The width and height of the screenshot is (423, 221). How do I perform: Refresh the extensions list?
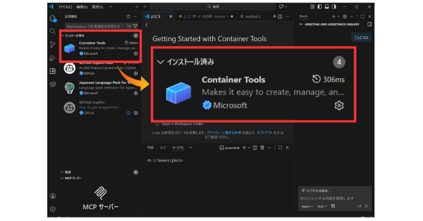tap(128, 17)
